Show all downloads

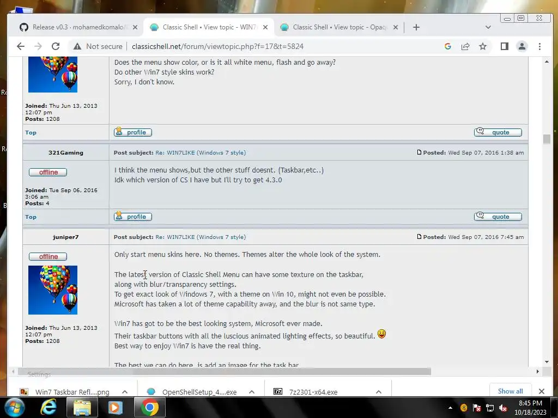click(510, 391)
